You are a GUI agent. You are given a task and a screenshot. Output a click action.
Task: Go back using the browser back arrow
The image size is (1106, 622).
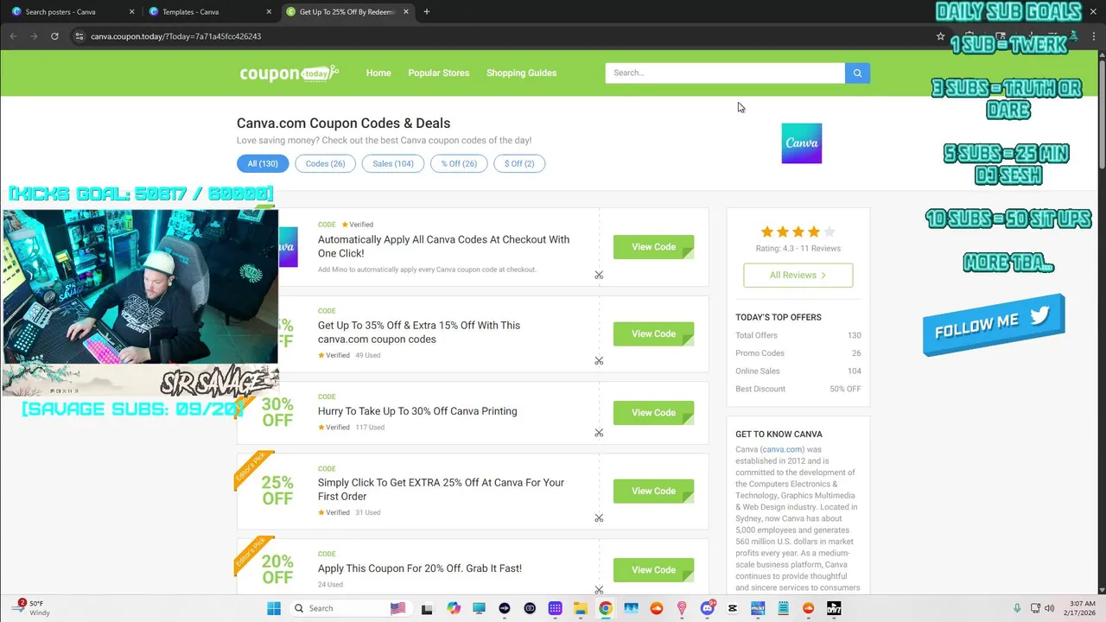coord(13,36)
